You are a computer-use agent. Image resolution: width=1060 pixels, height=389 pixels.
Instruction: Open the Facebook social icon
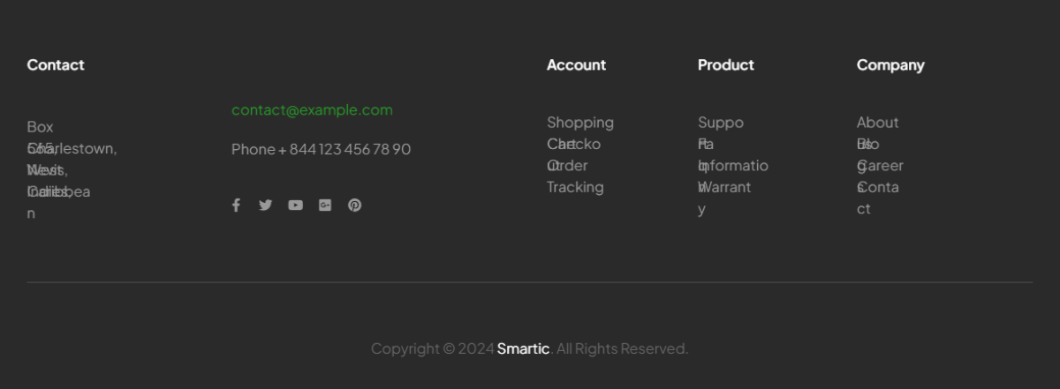click(x=236, y=205)
